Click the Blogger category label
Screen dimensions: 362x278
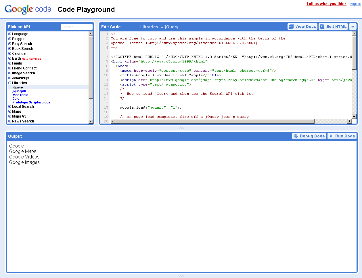click(x=18, y=39)
